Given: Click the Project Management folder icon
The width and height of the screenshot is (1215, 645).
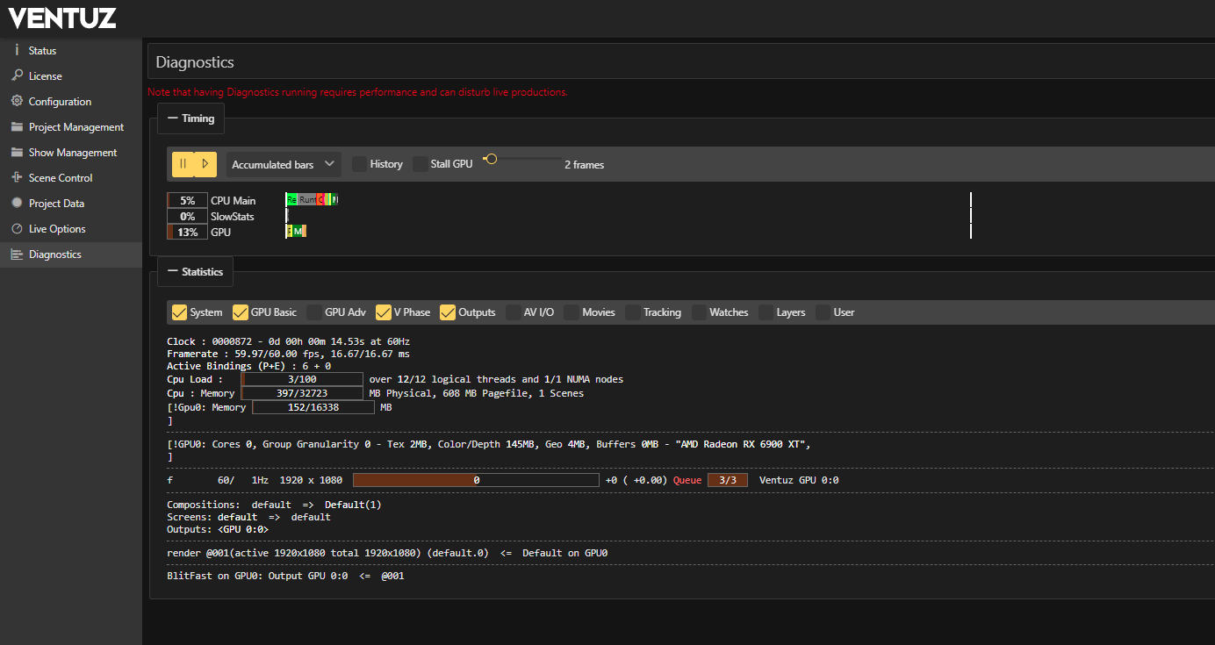Looking at the screenshot, I should (x=17, y=126).
